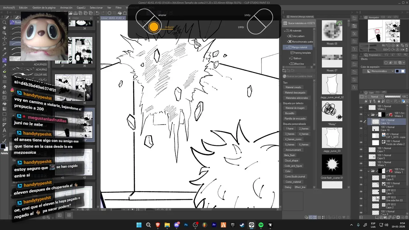Open the Edición menu
This screenshot has width=409, height=230.
point(23,7)
